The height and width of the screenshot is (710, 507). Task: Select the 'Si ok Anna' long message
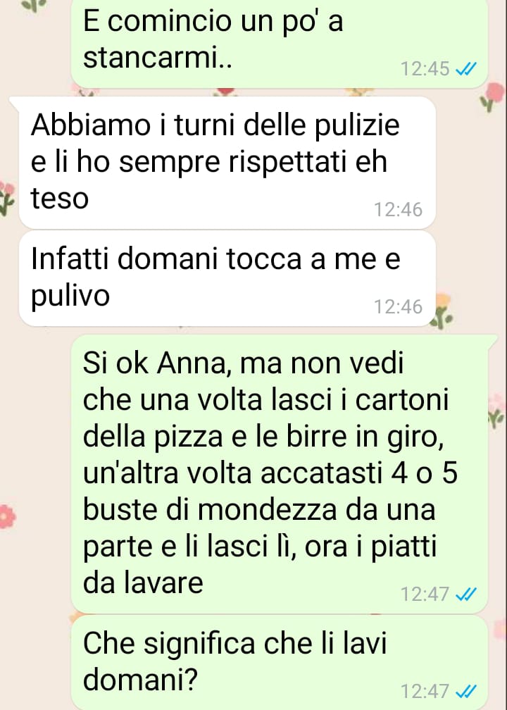[x=280, y=473]
